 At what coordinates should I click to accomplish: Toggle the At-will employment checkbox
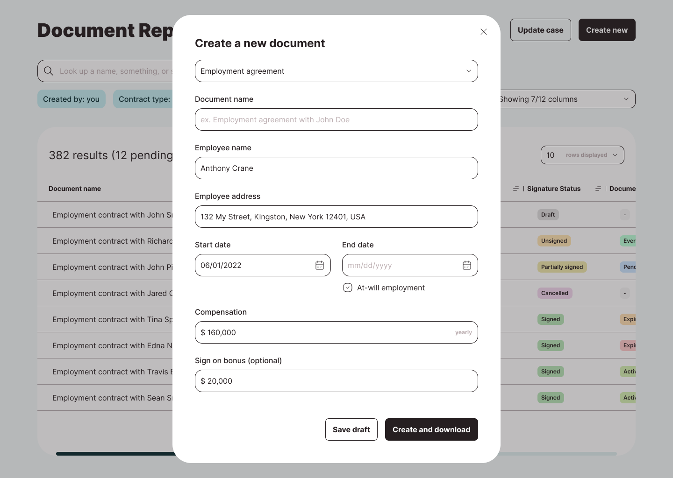click(x=348, y=288)
